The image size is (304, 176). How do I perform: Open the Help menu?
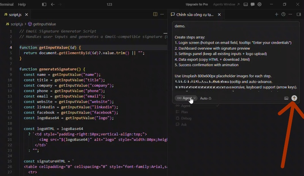[x=22, y=5]
